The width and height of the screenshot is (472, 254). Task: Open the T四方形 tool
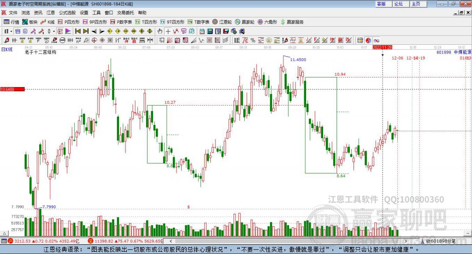(x=146, y=22)
